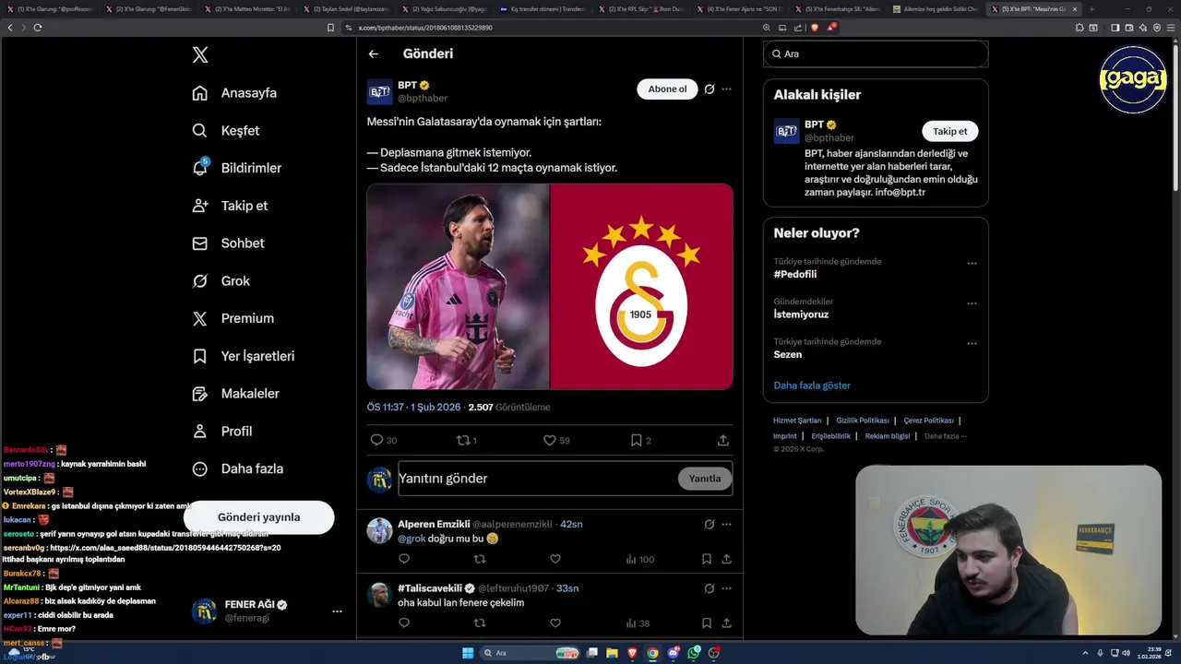1181x664 pixels.
Task: Click Abone ol subscribe button
Action: tap(667, 89)
